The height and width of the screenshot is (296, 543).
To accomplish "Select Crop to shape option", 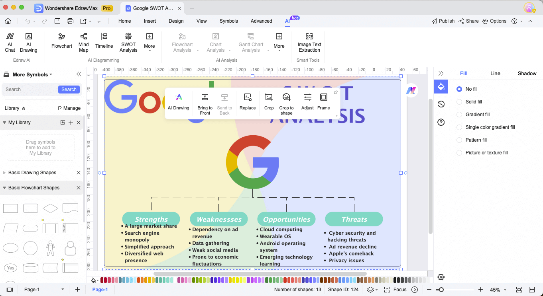I will [286, 104].
